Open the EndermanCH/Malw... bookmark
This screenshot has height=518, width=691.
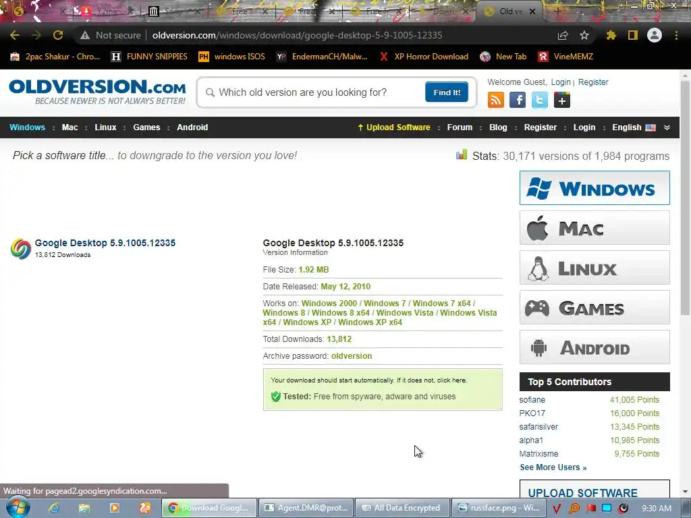(322, 57)
